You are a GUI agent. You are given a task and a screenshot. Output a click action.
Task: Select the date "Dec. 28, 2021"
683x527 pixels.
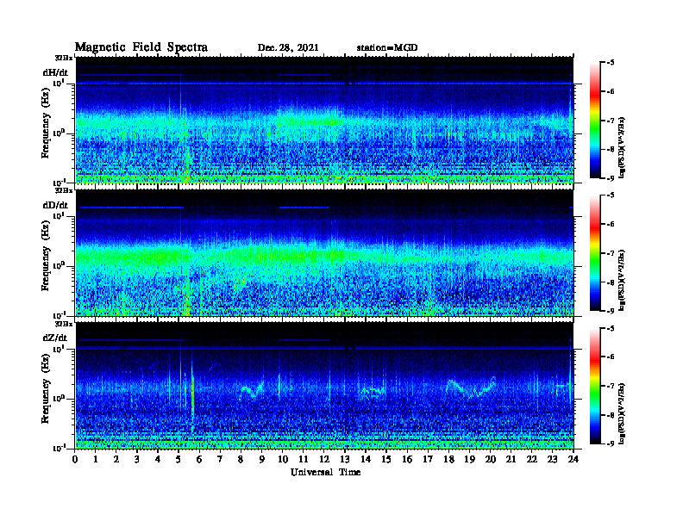(x=288, y=48)
